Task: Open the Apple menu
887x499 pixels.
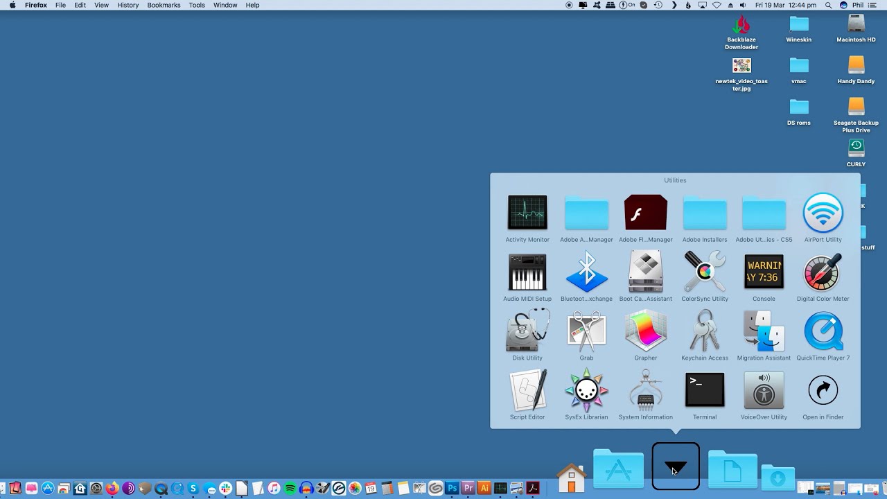Action: (12, 5)
